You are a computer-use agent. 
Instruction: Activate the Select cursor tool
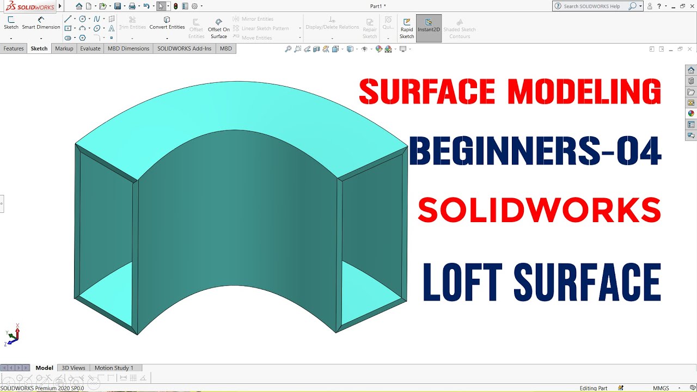click(161, 6)
